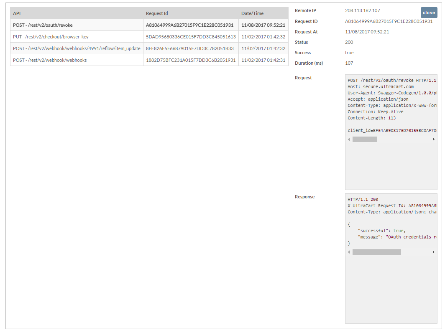Click request ID 1882D75BFC231A015F7DD3C6B2051931

[x=191, y=60]
